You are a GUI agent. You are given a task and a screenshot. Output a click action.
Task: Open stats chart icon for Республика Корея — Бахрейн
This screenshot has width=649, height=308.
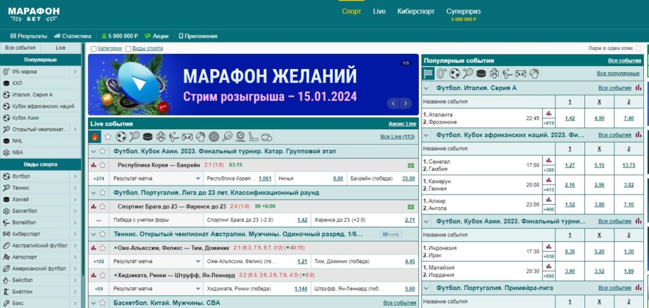point(94,165)
